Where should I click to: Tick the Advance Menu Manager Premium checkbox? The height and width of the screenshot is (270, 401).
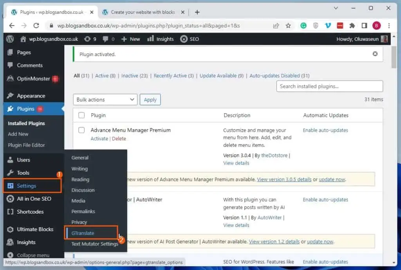point(81,130)
